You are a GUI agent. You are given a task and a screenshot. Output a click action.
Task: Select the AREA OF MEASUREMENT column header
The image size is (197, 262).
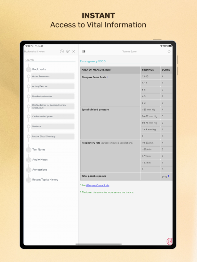tap(110, 70)
